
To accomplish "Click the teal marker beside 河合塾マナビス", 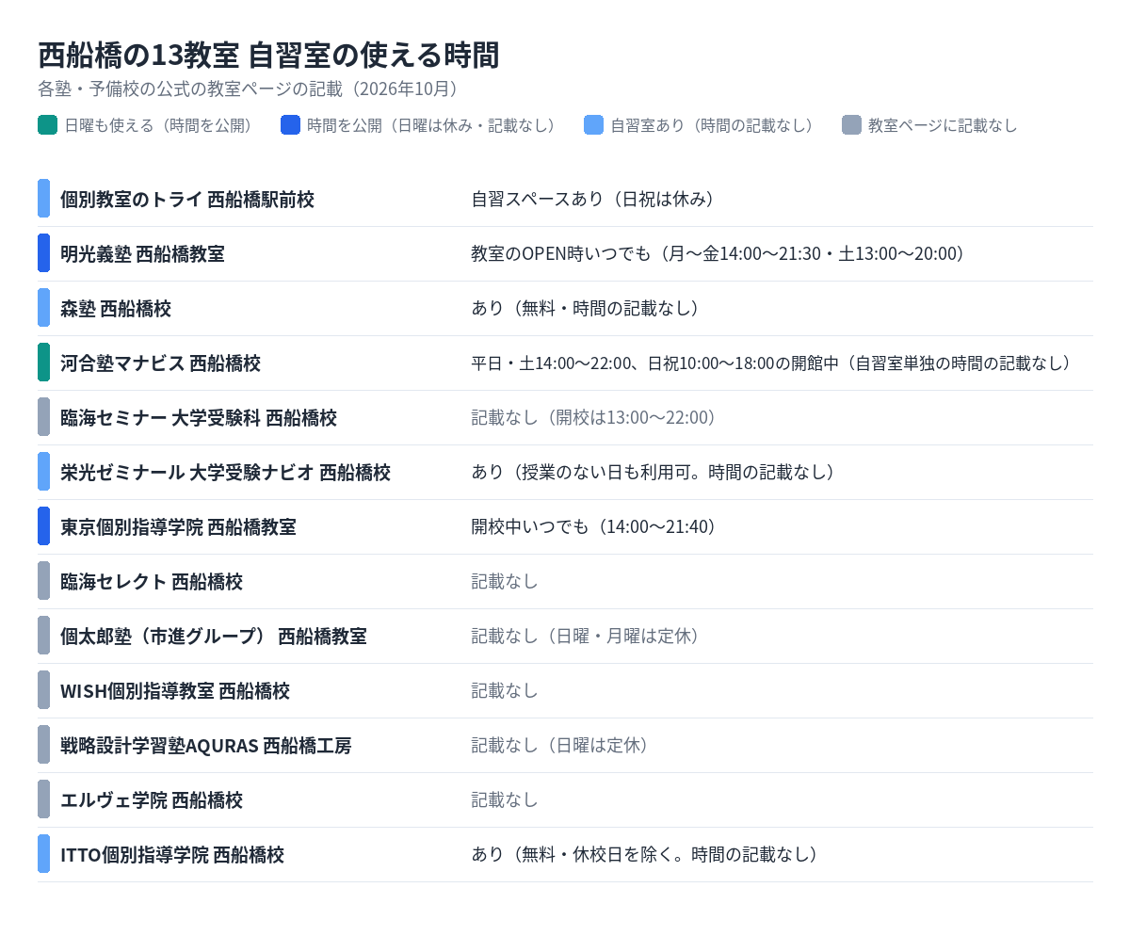I will tap(43, 363).
